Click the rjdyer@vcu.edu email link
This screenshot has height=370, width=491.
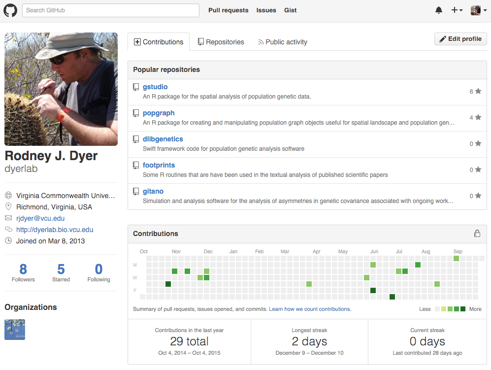point(40,218)
